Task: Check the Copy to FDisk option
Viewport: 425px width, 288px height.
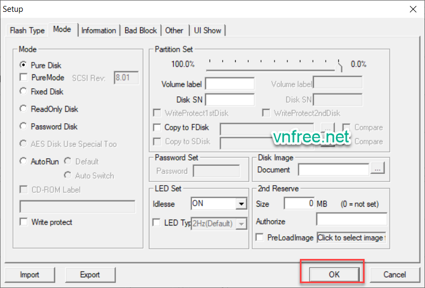Action: pos(157,128)
